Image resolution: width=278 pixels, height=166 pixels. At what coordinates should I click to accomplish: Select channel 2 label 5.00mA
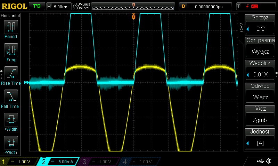pos(58,162)
